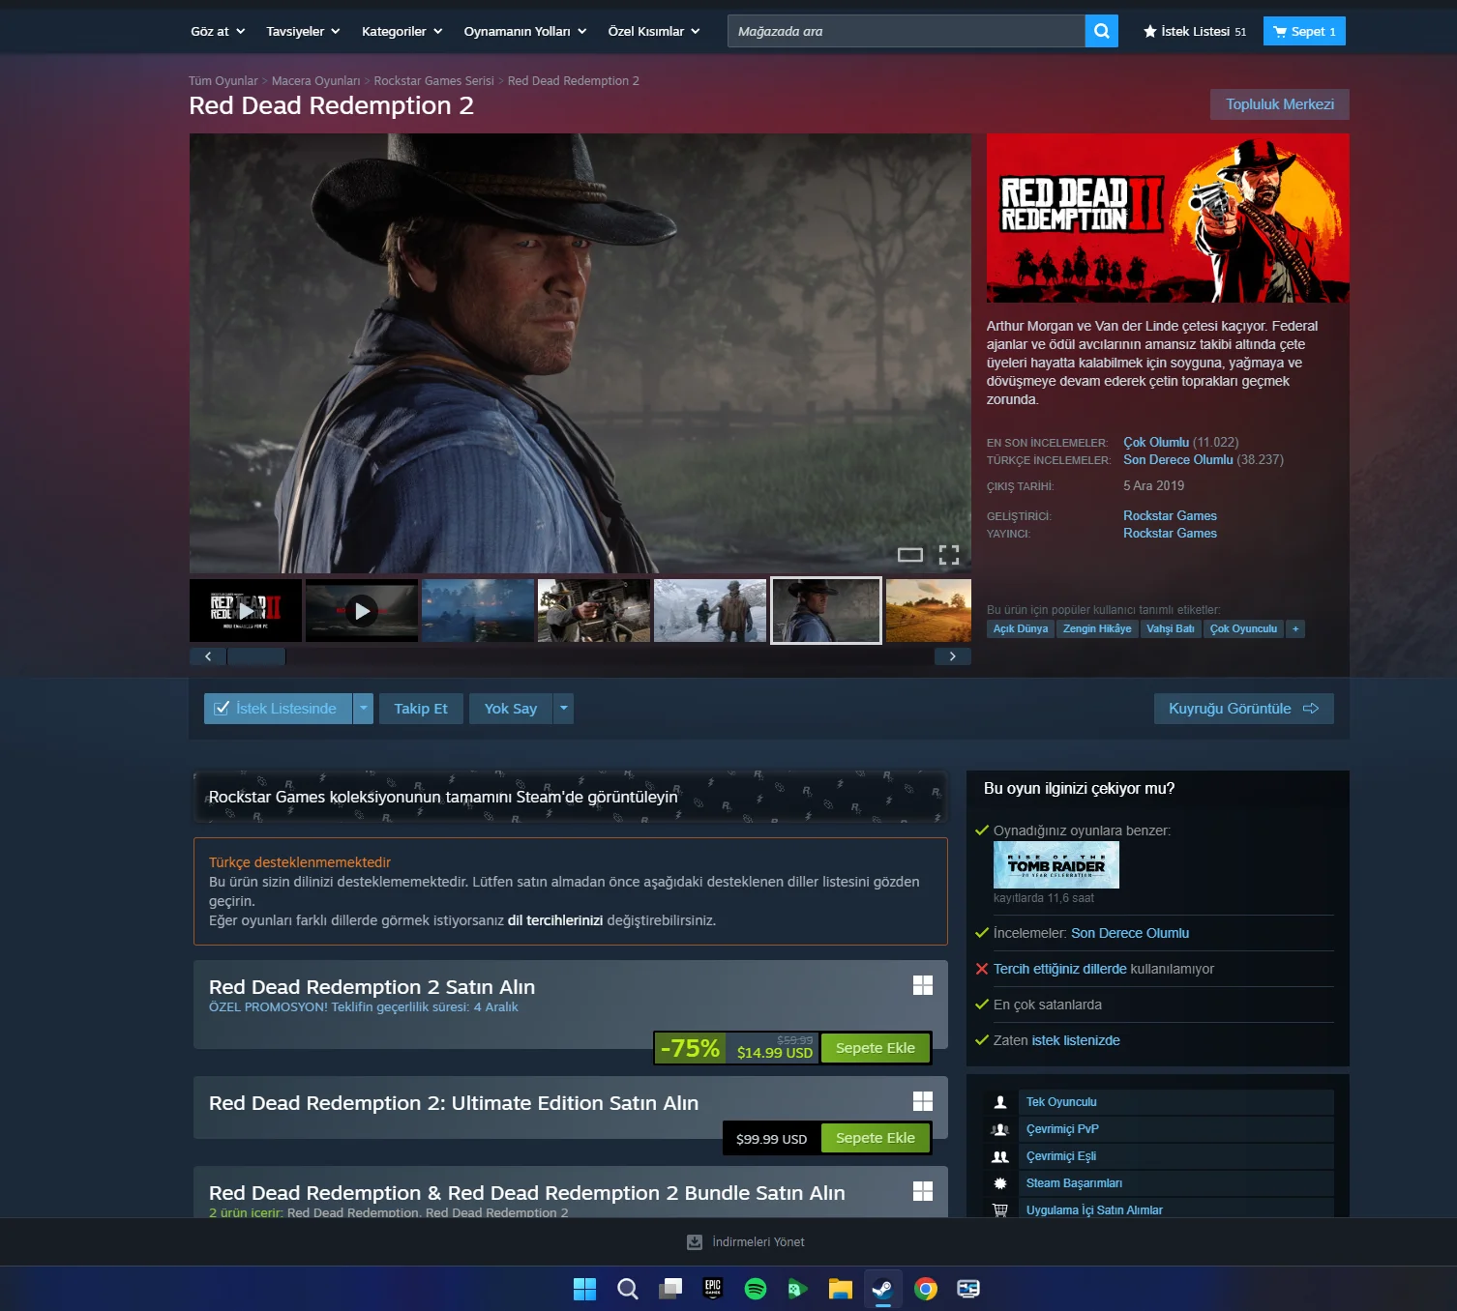The image size is (1457, 1311).
Task: Open the Özel Kısımlar menu
Action: 654,31
